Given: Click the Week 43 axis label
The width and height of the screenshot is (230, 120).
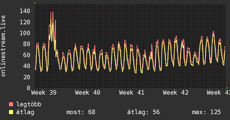Looking at the screenshot, I should tap(218, 93).
